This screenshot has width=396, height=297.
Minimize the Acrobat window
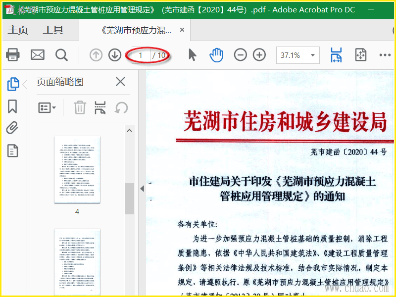[x=371, y=9]
